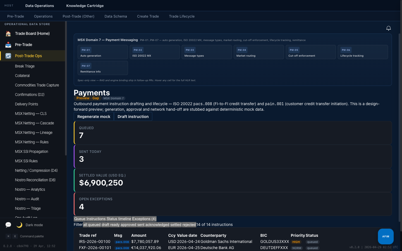Filter instructions by rejected status
This screenshot has width=402, height=251.
click(x=189, y=225)
